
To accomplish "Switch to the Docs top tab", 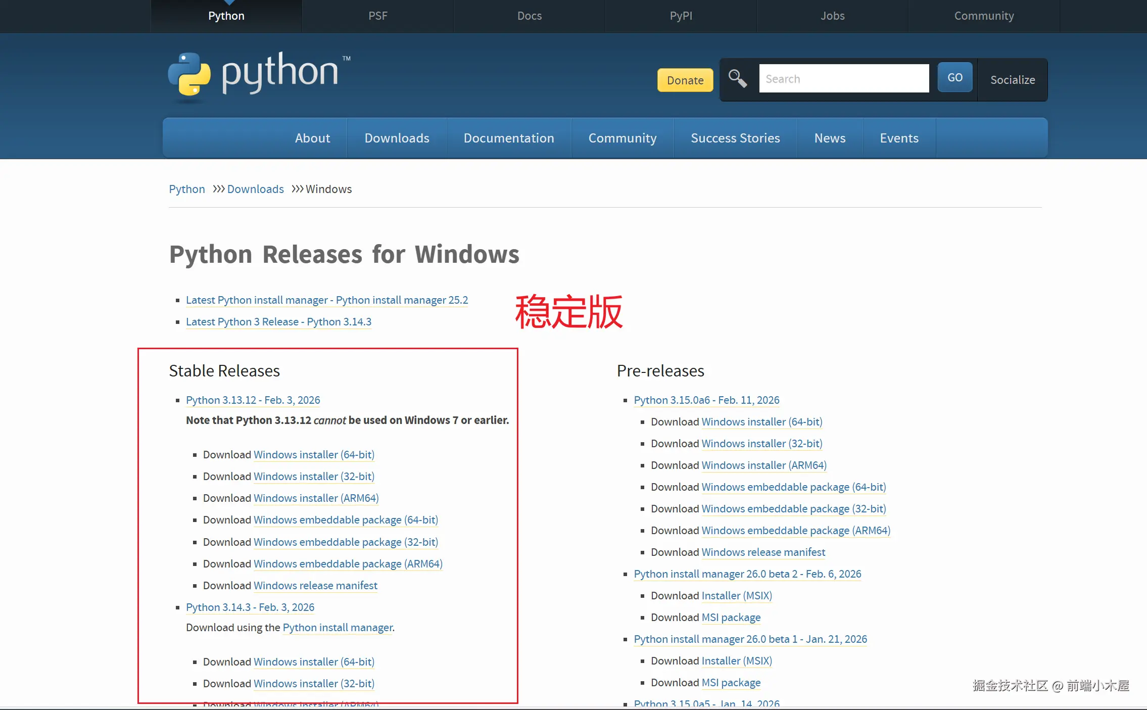I will (x=529, y=16).
